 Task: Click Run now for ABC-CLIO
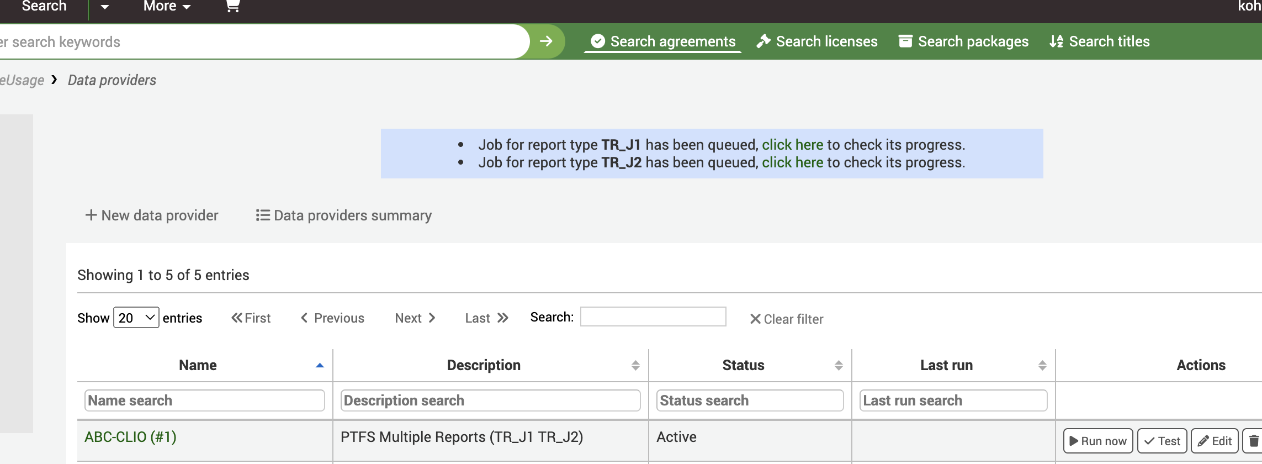pyautogui.click(x=1097, y=441)
